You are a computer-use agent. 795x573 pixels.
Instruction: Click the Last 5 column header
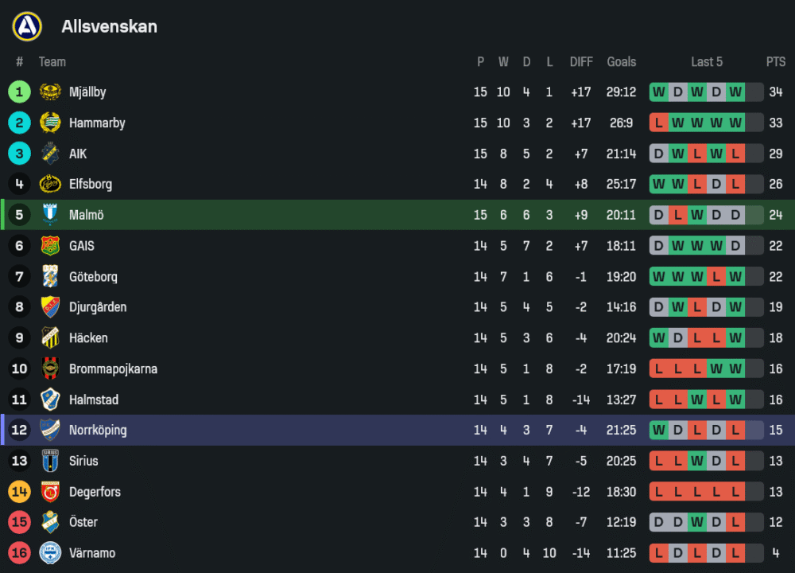pos(707,62)
